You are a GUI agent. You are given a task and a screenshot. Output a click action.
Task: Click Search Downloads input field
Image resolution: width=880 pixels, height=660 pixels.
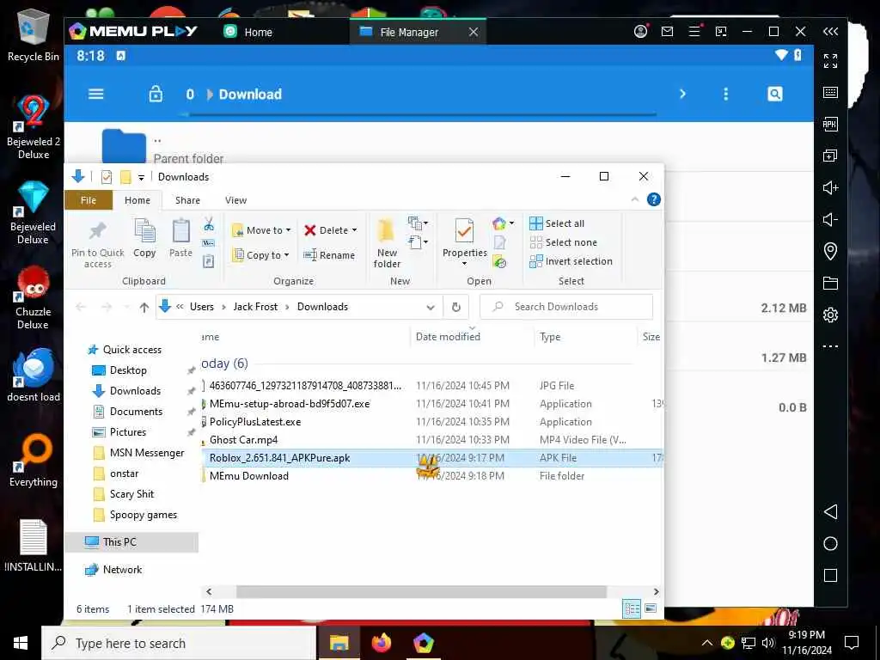tap(567, 307)
